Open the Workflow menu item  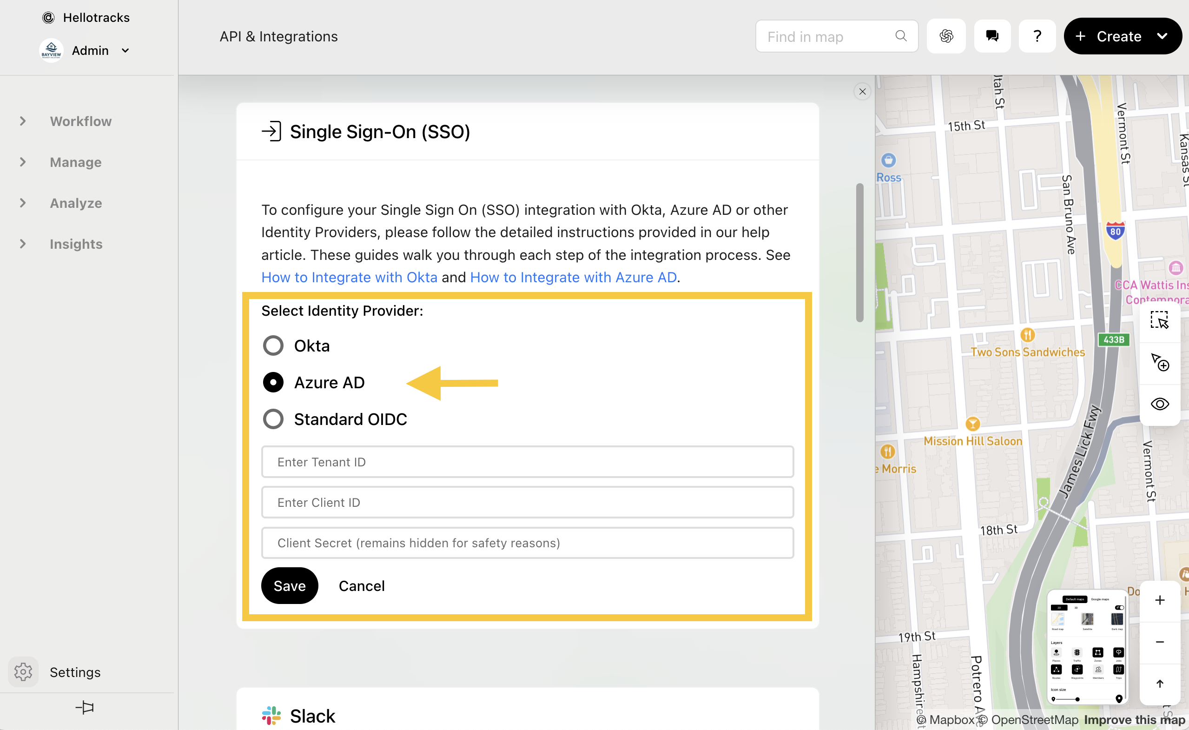coord(80,121)
